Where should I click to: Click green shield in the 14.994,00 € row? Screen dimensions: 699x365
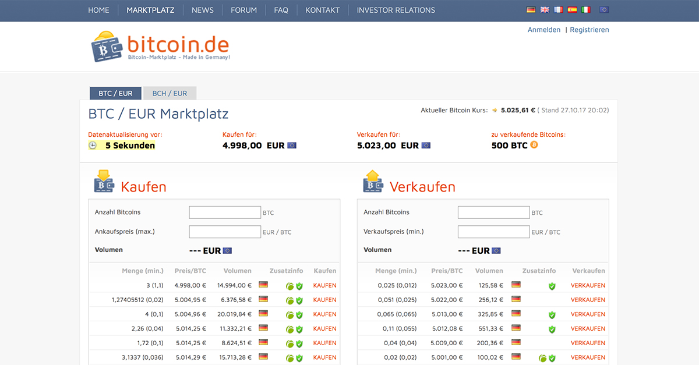point(299,286)
